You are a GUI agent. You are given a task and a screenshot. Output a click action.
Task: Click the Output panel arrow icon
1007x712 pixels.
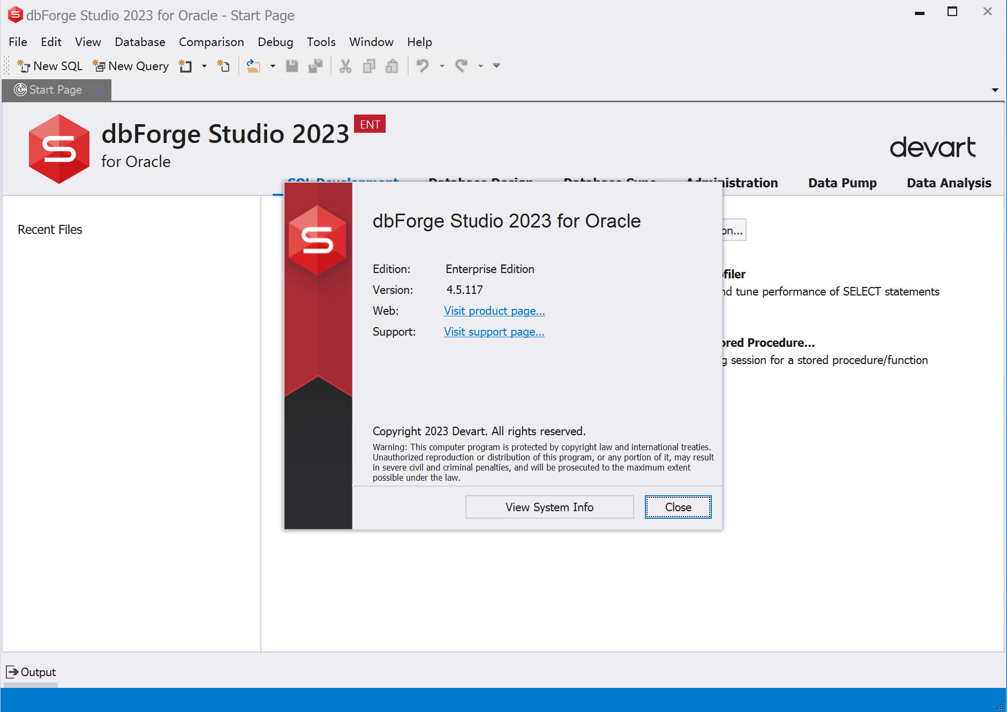pos(12,672)
